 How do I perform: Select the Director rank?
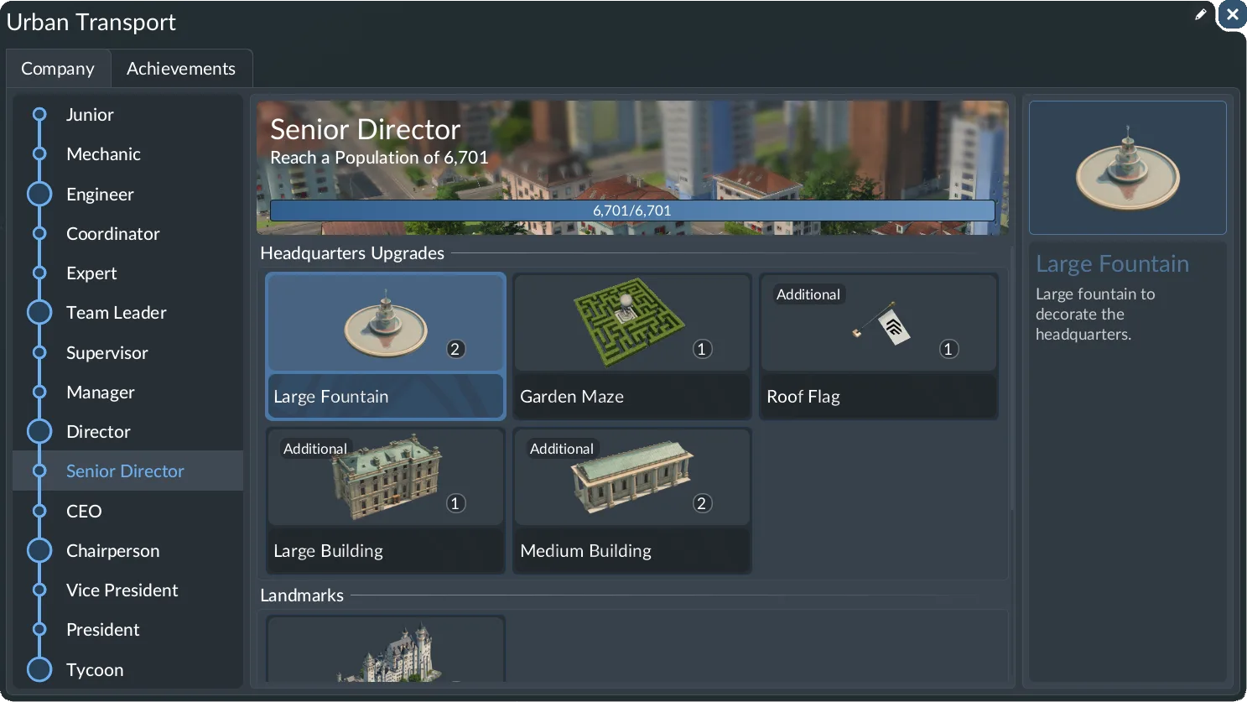(127, 432)
